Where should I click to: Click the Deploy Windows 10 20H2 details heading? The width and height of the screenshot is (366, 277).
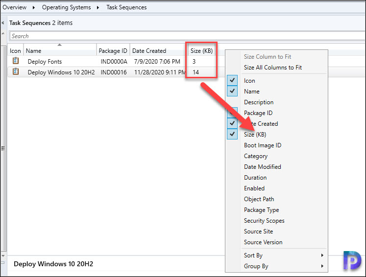(53, 264)
